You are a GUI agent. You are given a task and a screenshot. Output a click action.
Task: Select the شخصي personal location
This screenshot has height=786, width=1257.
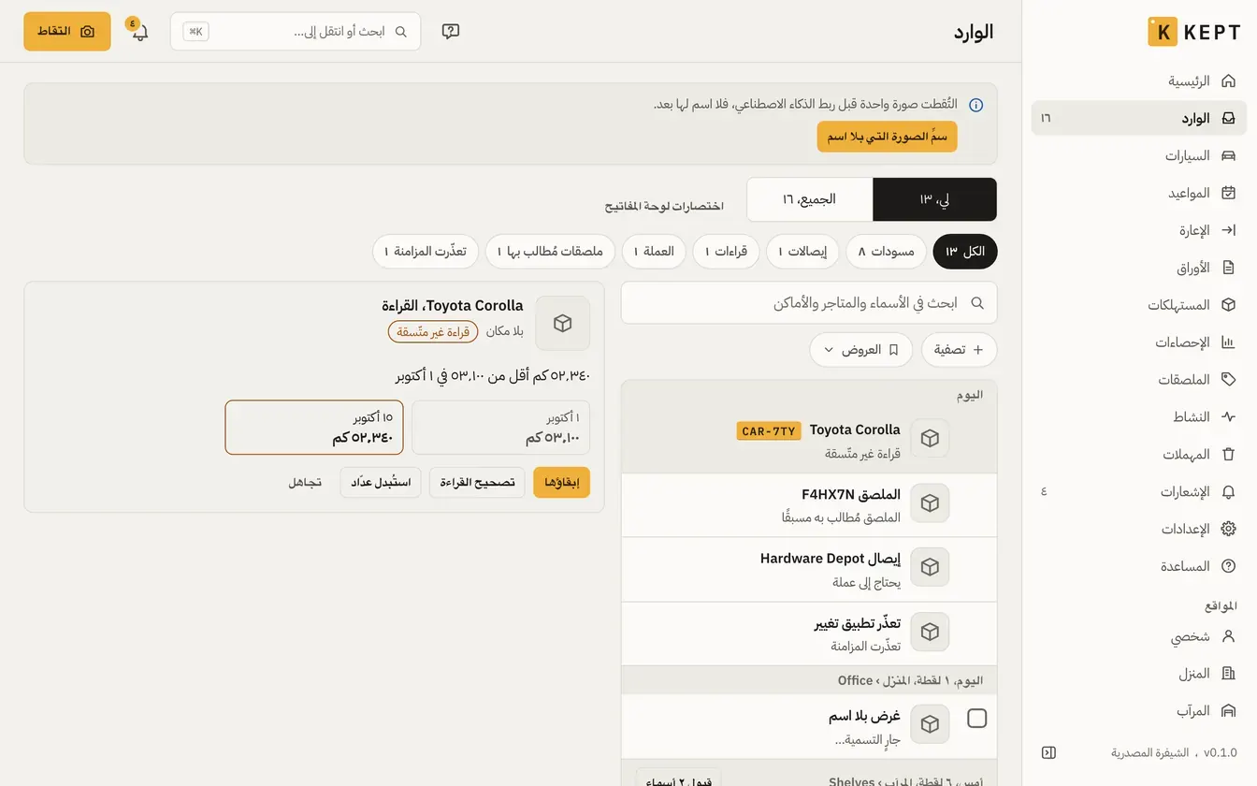point(1138,636)
